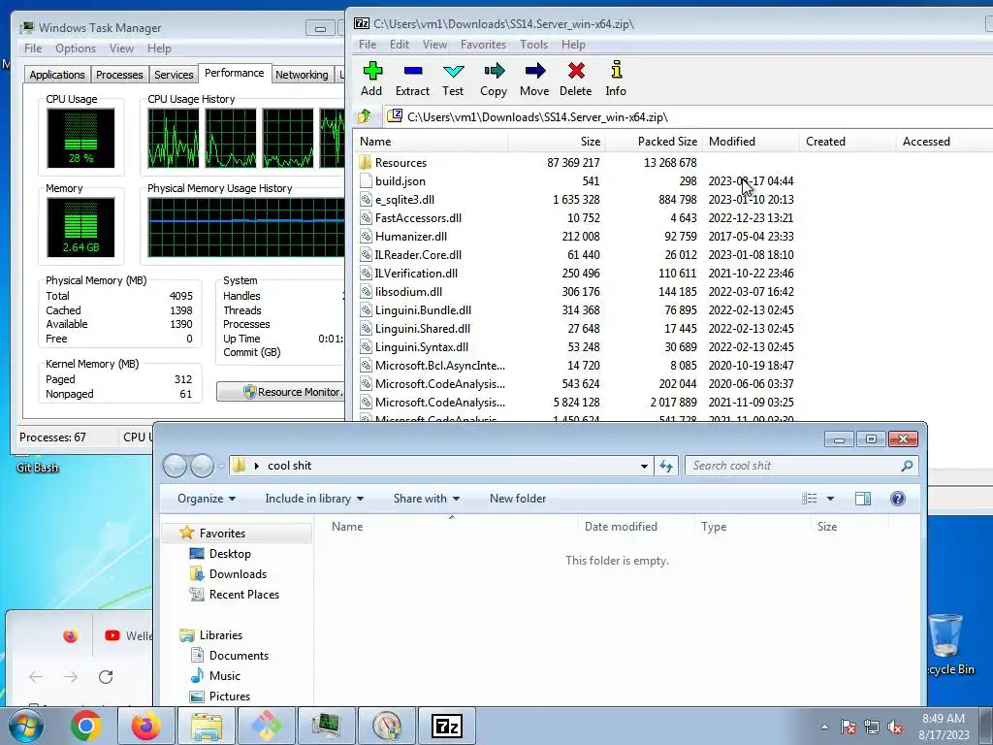
Task: Open the recent pages dropdown in Explorer
Action: tap(221, 466)
